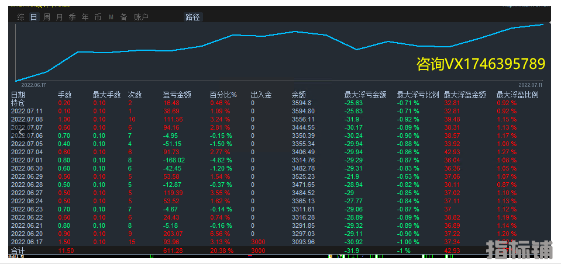The height and width of the screenshot is (264, 561).
Task: Select the 日 daily tab
Action: (33, 17)
